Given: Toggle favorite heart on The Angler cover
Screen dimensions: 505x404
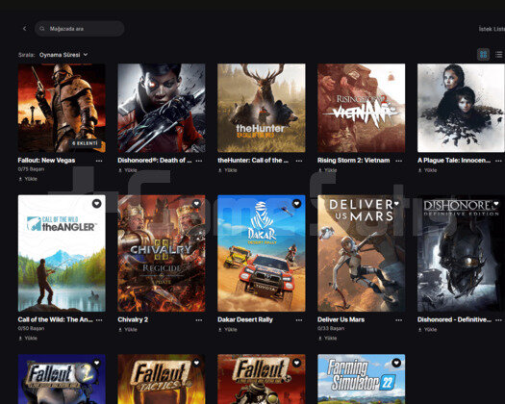Looking at the screenshot, I should (x=97, y=204).
